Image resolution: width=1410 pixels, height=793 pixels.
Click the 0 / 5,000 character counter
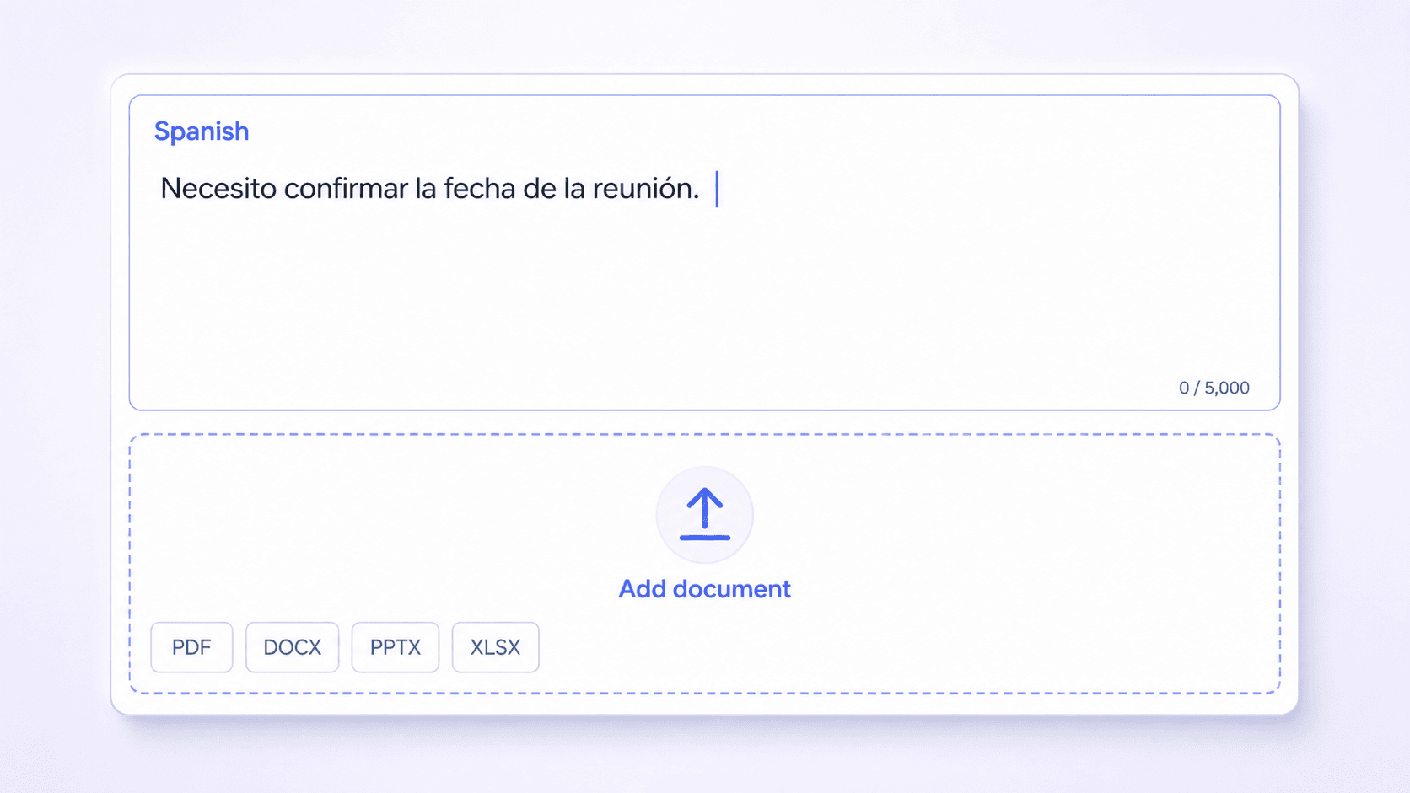(1214, 388)
